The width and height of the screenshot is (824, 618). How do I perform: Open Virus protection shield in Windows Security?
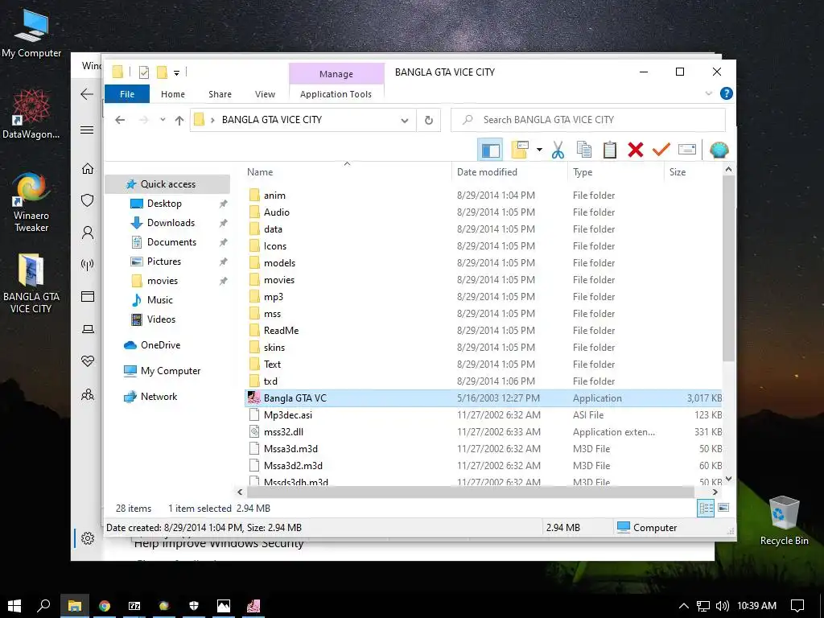[x=88, y=200]
